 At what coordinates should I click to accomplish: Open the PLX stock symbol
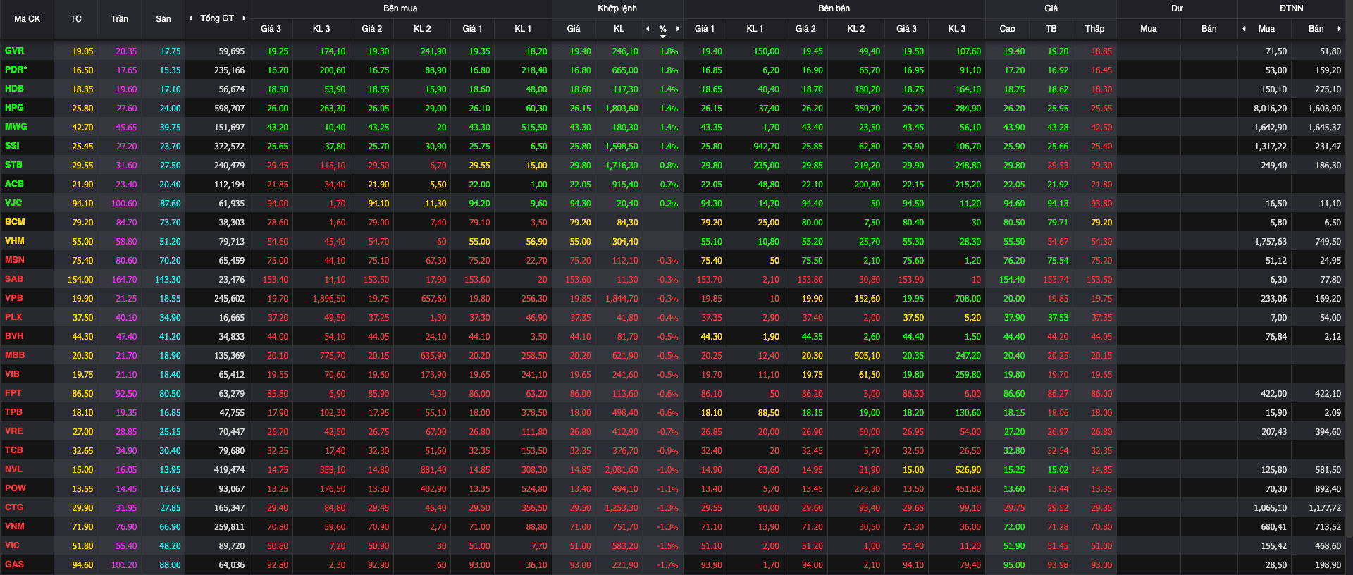[x=13, y=317]
